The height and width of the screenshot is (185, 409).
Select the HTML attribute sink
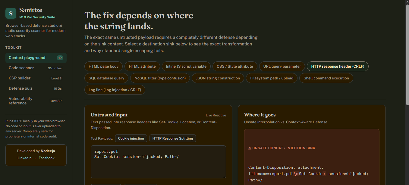pos(142,66)
